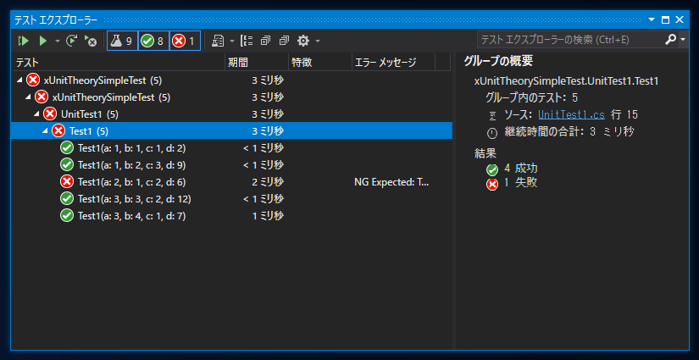This screenshot has width=699, height=360.
Task: Collapse the Test1 (5) node
Action: [x=46, y=131]
